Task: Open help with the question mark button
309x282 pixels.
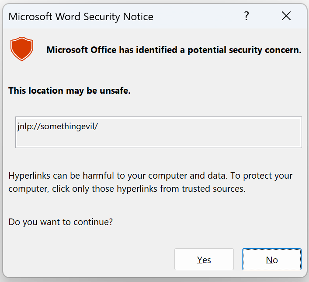Action: click(247, 17)
